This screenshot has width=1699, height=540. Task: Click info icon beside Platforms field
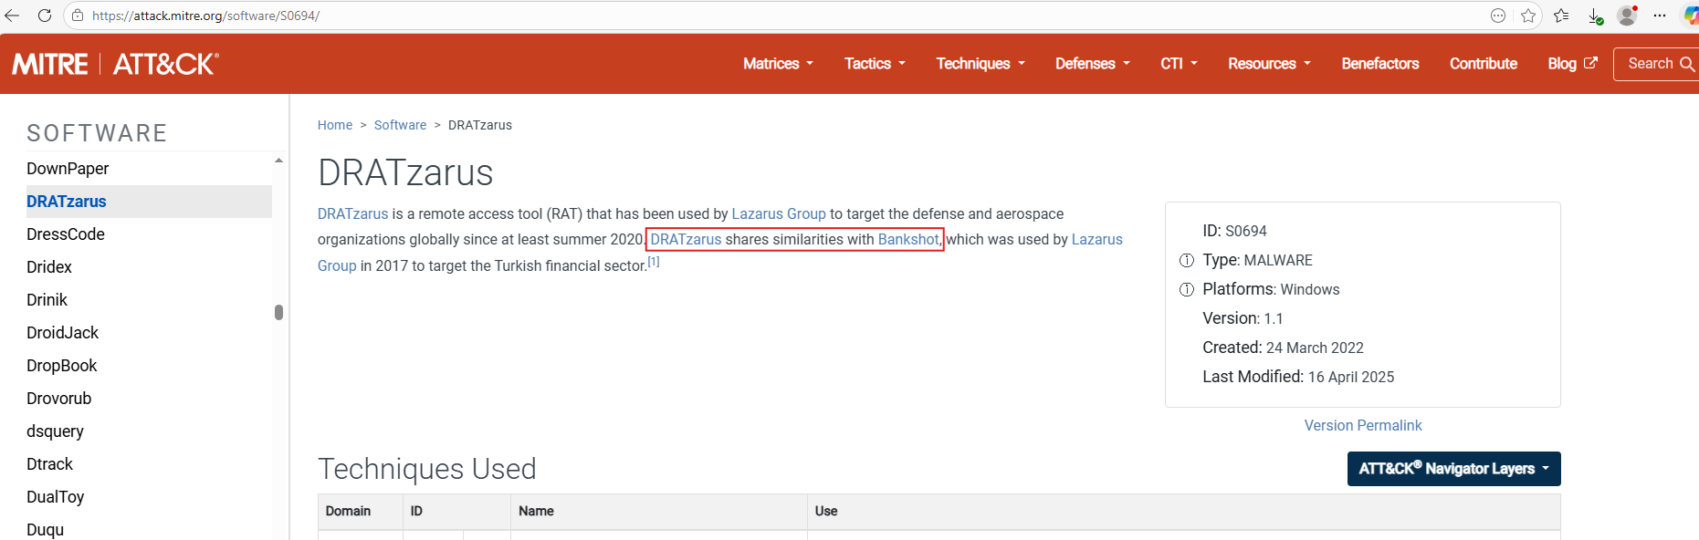(1187, 290)
